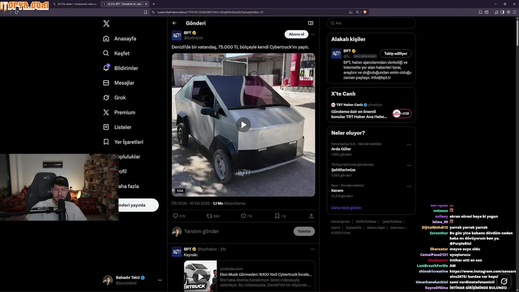Image resolution: width=519 pixels, height=292 pixels.
Task: Open more options for Kerem trend
Action: [x=409, y=186]
